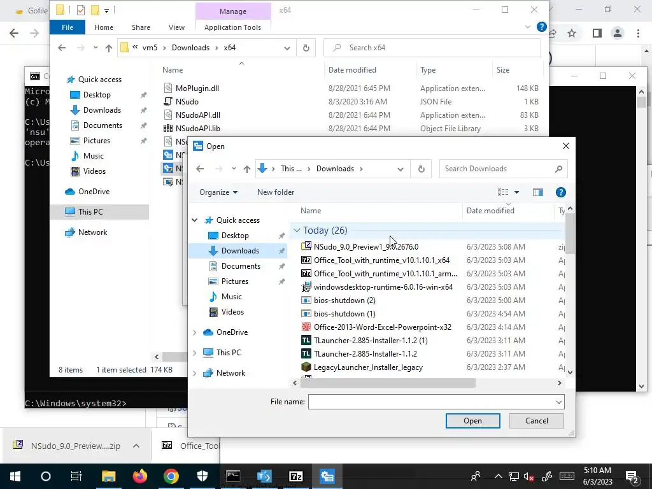
Task: Expand OneDrive in Open dialog tree
Action: 195,332
